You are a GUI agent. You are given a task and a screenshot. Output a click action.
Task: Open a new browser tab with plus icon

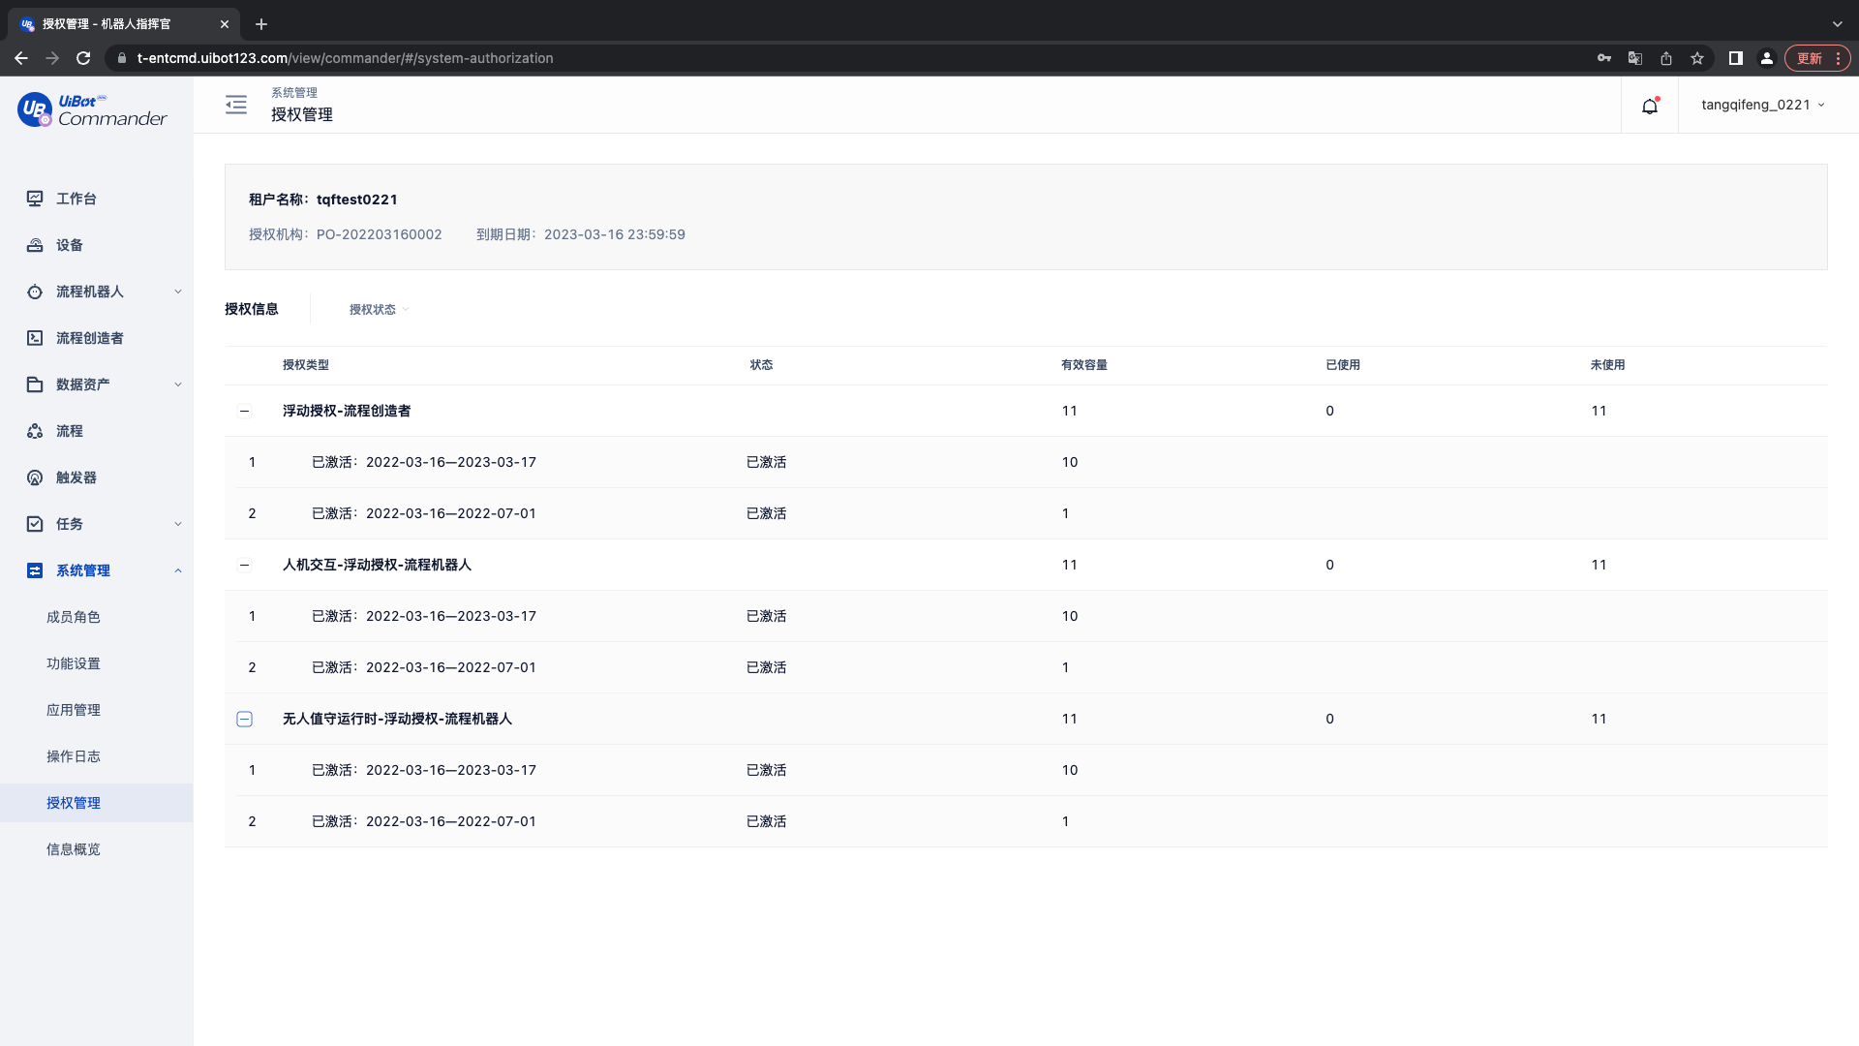[x=261, y=24]
